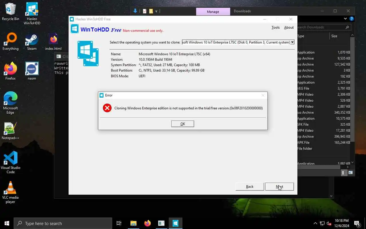The width and height of the screenshot is (366, 229).
Task: Select the Everything desktop shortcut
Action: [11, 42]
